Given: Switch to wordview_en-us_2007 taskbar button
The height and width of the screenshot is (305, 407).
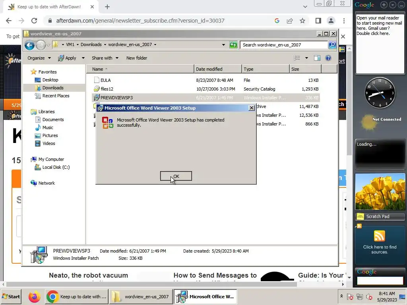Looking at the screenshot, I should pyautogui.click(x=141, y=296).
